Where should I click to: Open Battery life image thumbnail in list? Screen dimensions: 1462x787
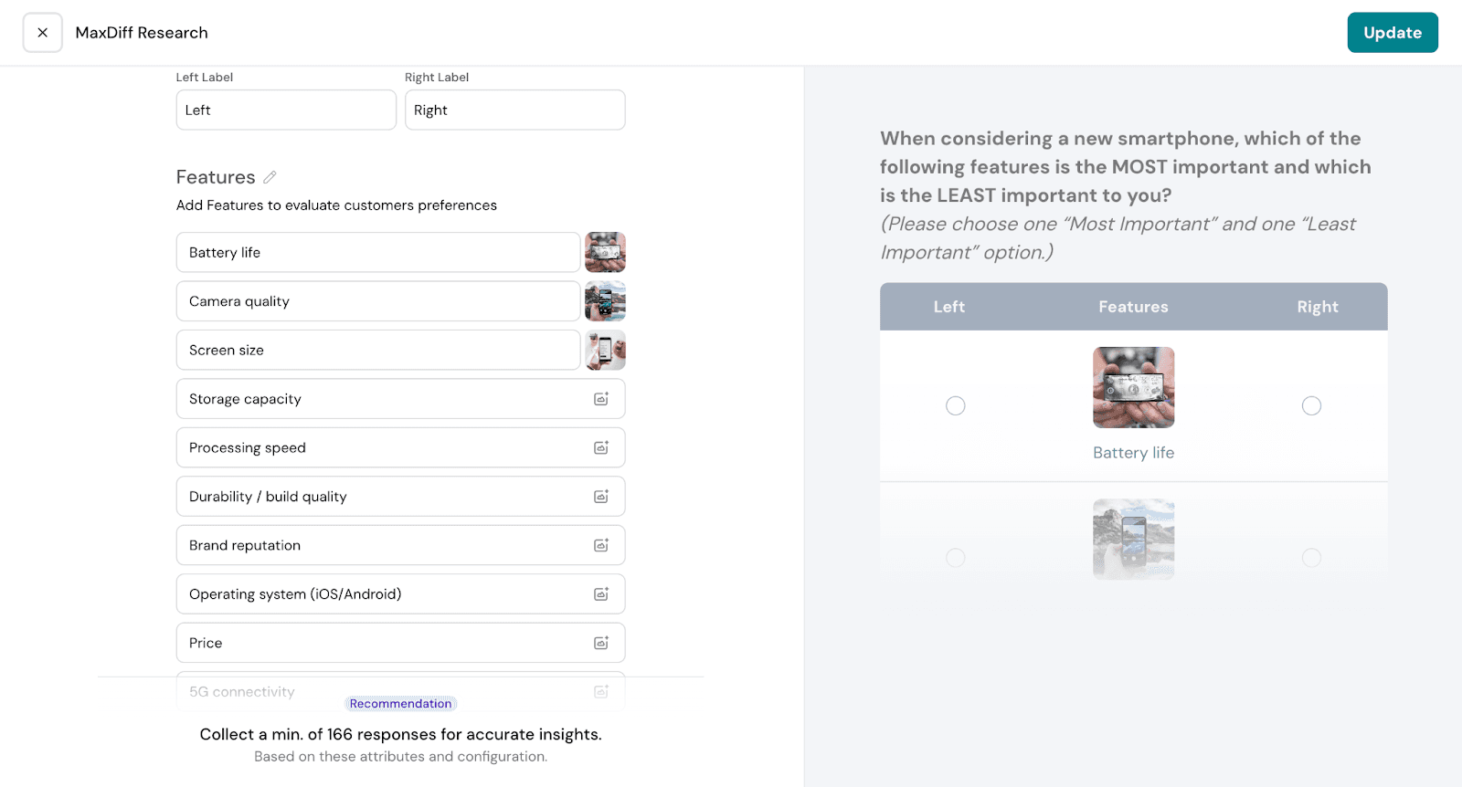point(605,253)
